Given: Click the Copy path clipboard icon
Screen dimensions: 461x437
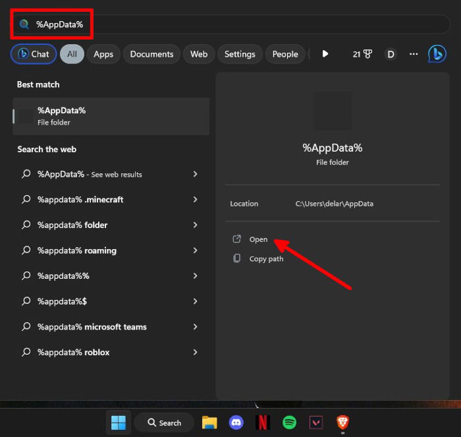Looking at the screenshot, I should click(x=236, y=258).
